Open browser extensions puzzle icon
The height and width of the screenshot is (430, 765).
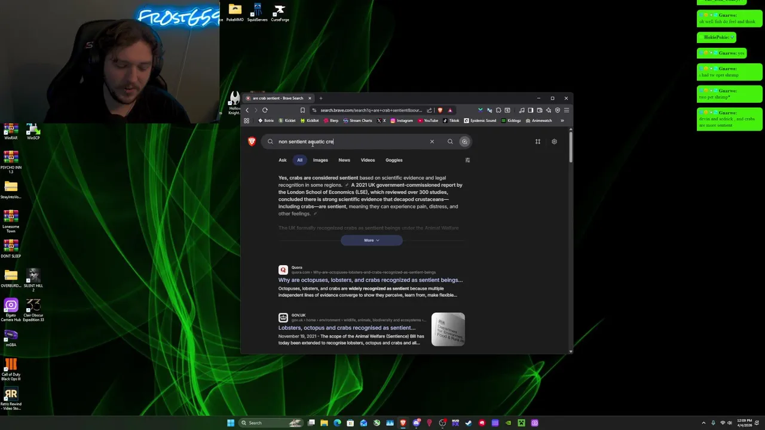pyautogui.click(x=498, y=110)
